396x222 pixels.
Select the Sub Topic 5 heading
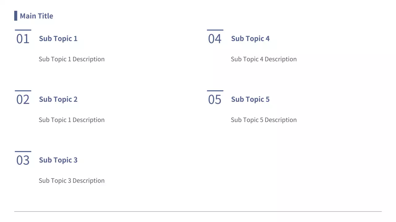pyautogui.click(x=250, y=99)
